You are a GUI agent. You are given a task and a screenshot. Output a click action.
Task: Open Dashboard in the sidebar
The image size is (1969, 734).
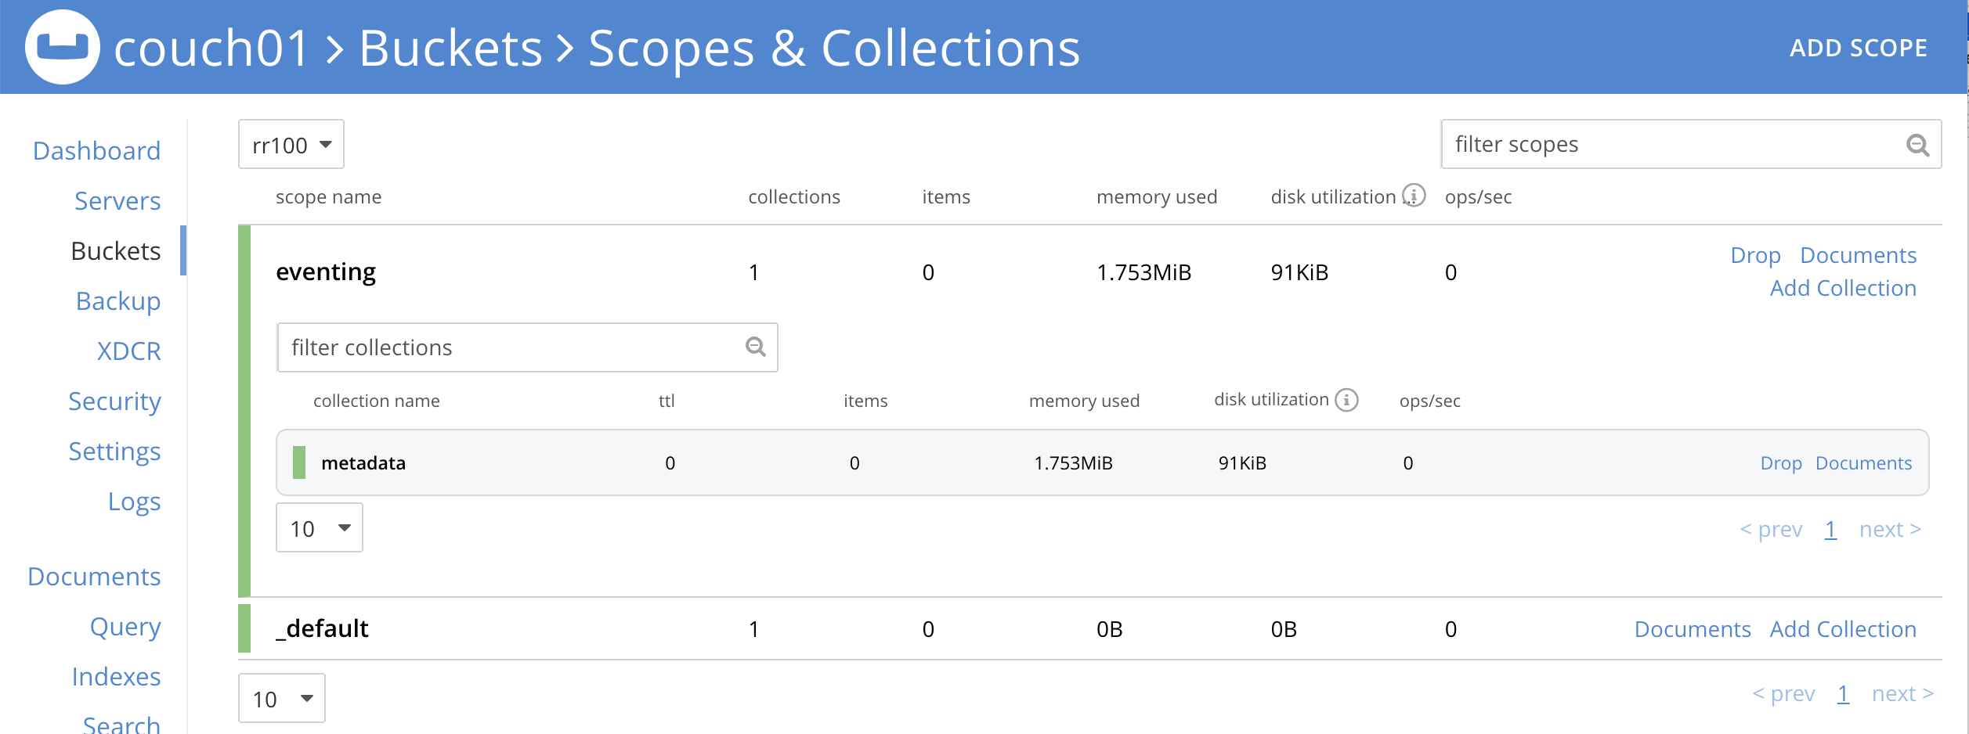point(96,151)
